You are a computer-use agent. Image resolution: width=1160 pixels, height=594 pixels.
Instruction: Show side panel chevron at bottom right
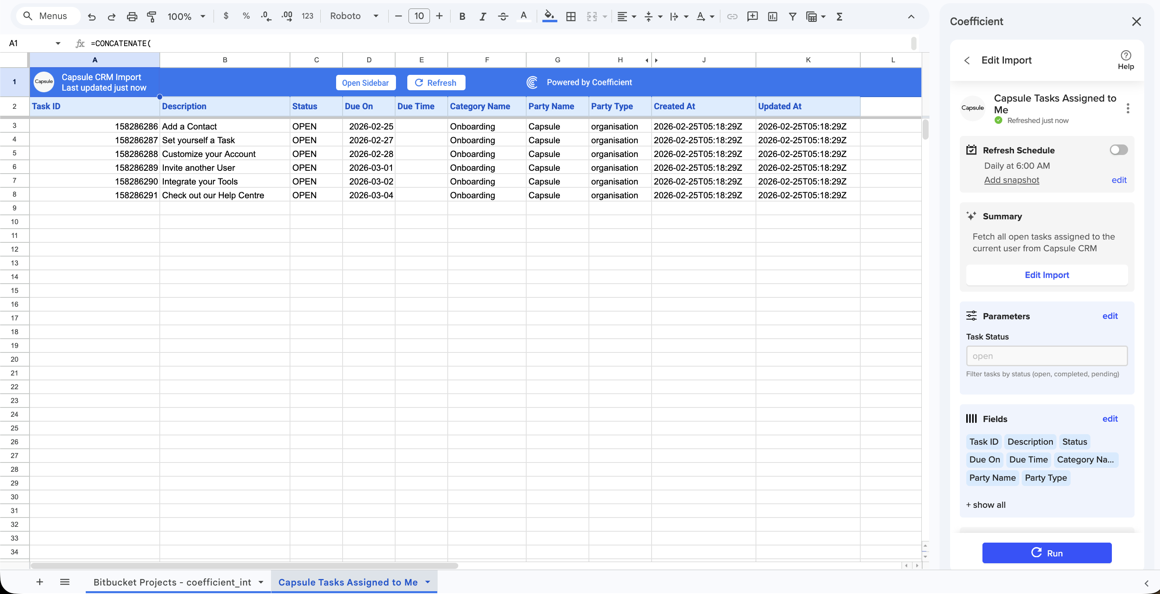point(1146,583)
